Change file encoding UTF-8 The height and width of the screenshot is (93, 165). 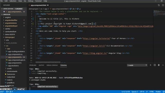142,92
